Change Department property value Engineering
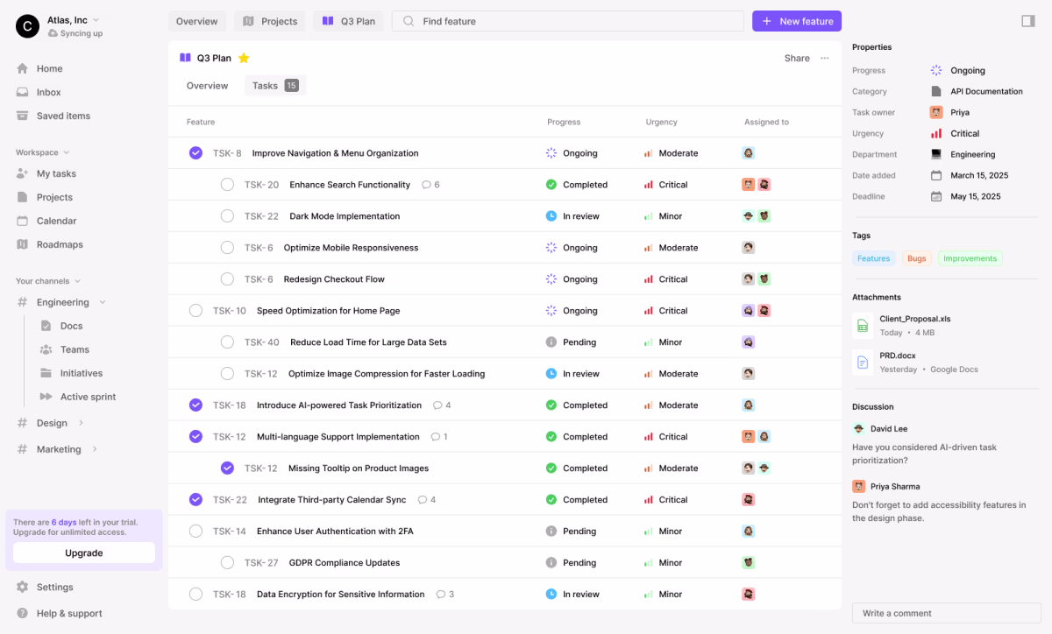The height and width of the screenshot is (634, 1052). pyautogui.click(x=963, y=154)
